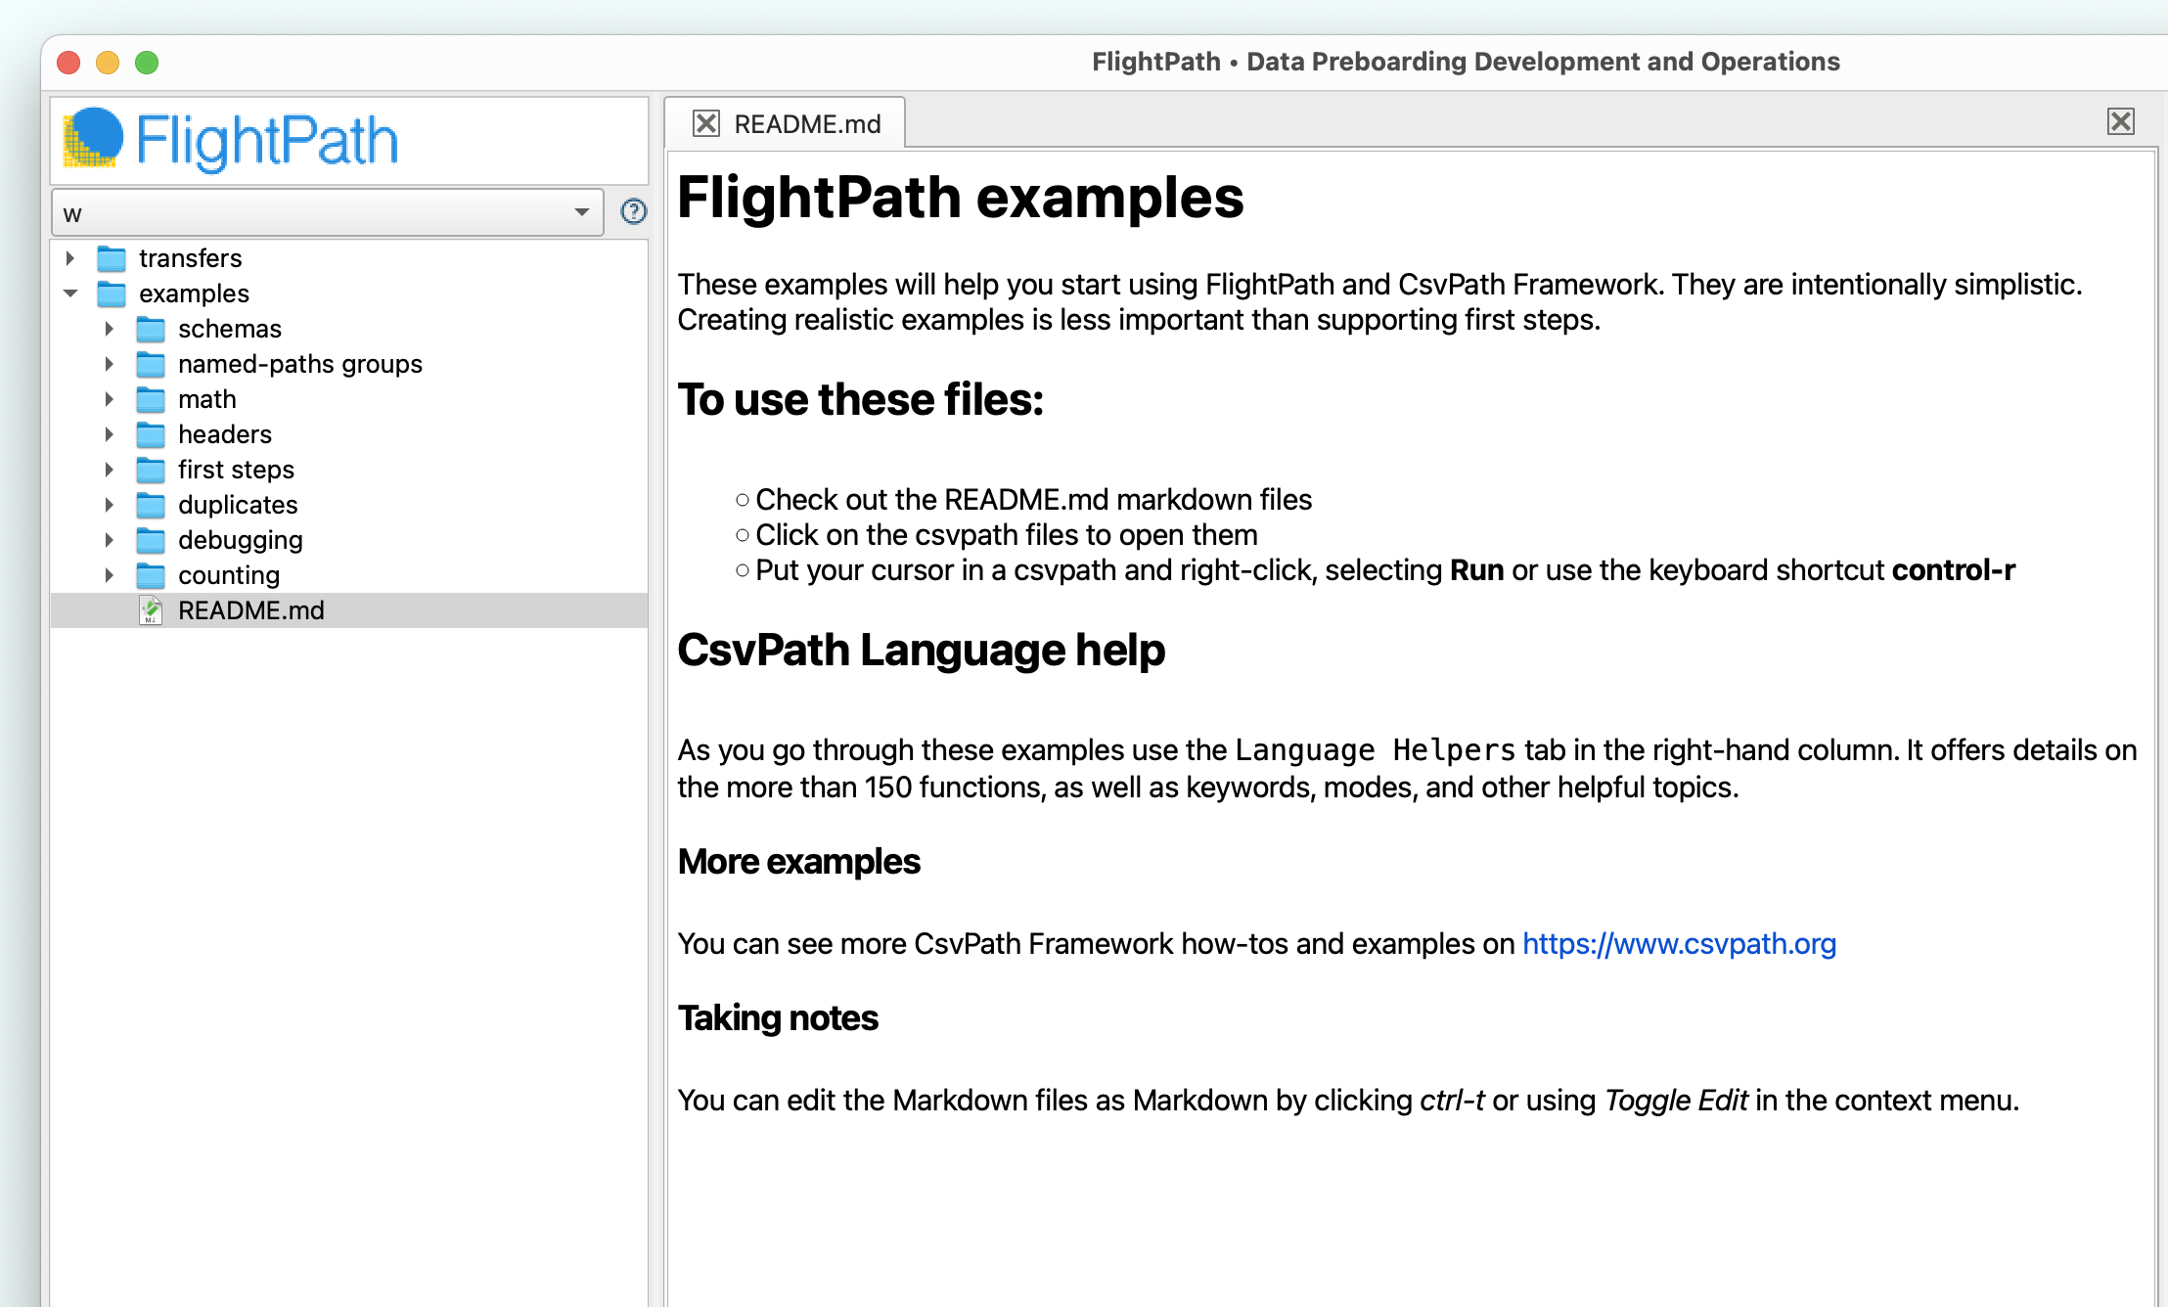Select the 'debugging' tree row label
This screenshot has height=1307, width=2168.
pos(241,540)
